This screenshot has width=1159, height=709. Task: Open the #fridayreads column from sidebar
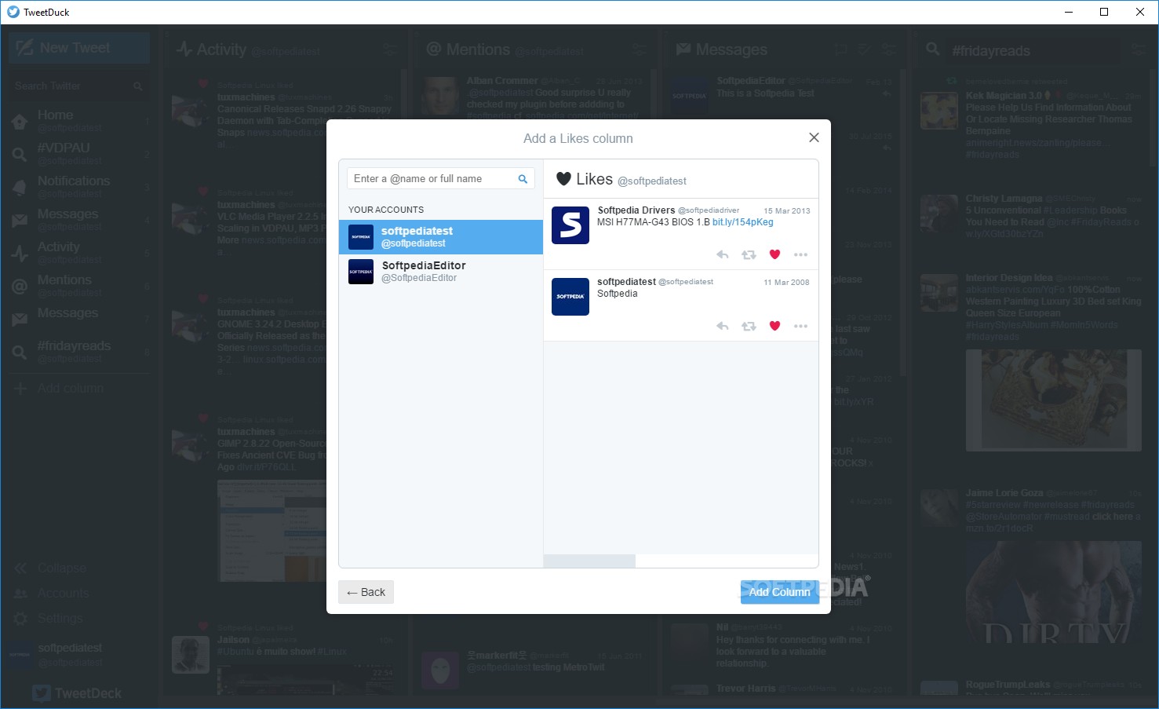78,351
